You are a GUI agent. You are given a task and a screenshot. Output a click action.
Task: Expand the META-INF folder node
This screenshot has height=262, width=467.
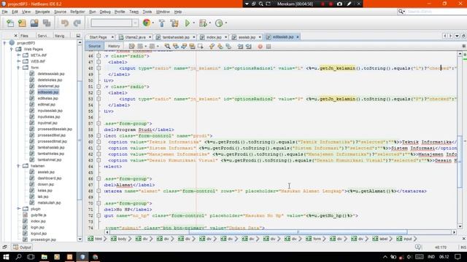click(x=18, y=55)
